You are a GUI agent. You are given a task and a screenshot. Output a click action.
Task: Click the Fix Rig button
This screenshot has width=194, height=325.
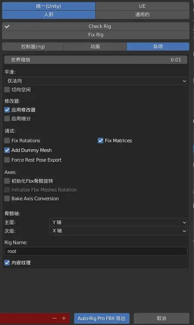[96, 35]
